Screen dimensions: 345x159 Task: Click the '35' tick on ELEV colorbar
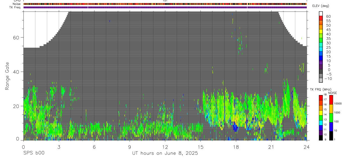point(328,39)
